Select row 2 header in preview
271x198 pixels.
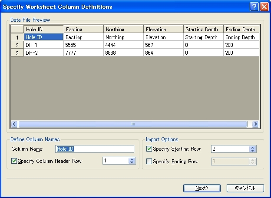tap(17, 45)
